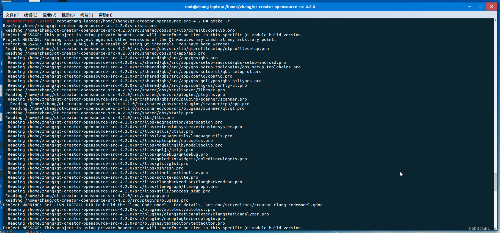500x233 pixels.
Task: Click the qmleditorwidgets.pro line
Action: pos(127,159)
